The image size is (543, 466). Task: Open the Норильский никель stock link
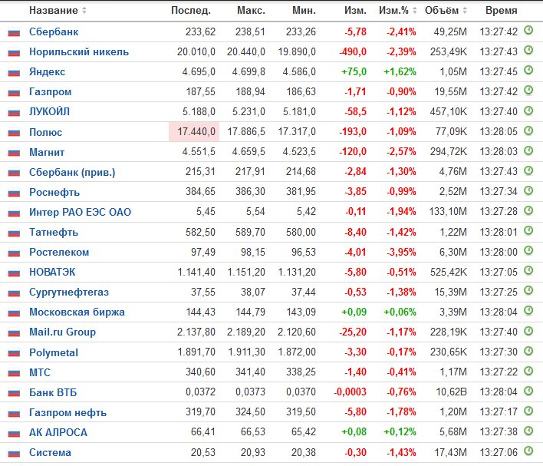point(79,51)
